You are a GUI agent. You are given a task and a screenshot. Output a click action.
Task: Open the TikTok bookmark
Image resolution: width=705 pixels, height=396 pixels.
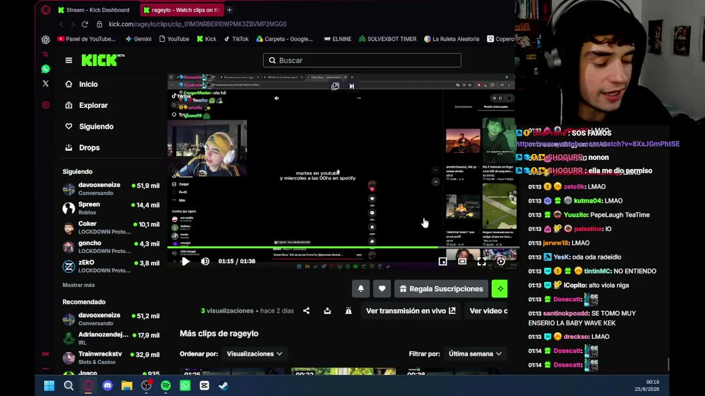click(236, 39)
